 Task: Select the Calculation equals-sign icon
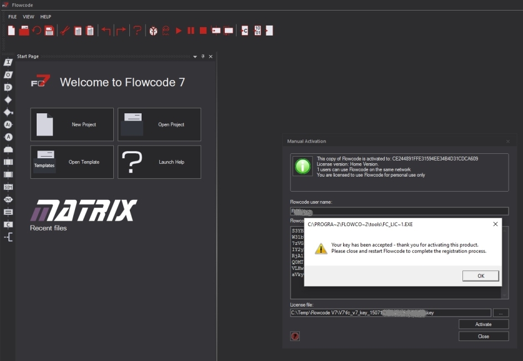[8, 212]
